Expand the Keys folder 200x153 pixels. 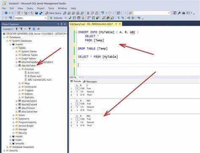click(x=20, y=83)
